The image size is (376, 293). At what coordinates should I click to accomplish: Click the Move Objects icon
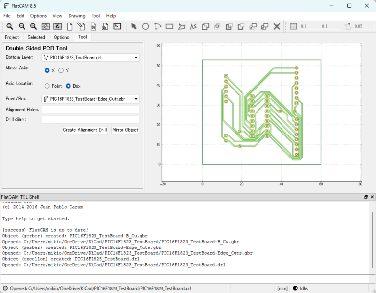tap(253, 26)
